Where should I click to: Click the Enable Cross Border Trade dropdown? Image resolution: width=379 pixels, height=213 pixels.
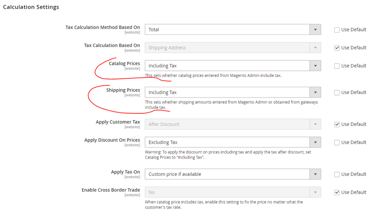[x=232, y=193]
